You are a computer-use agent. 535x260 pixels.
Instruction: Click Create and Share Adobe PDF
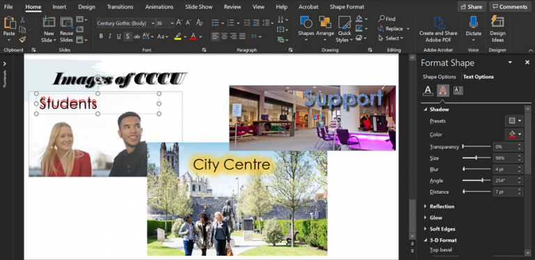click(x=438, y=29)
